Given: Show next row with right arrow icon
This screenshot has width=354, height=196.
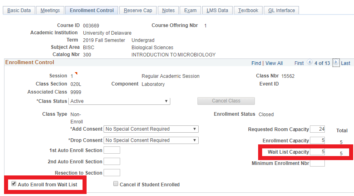Looking at the screenshot, I should pyautogui.click(x=336, y=63).
